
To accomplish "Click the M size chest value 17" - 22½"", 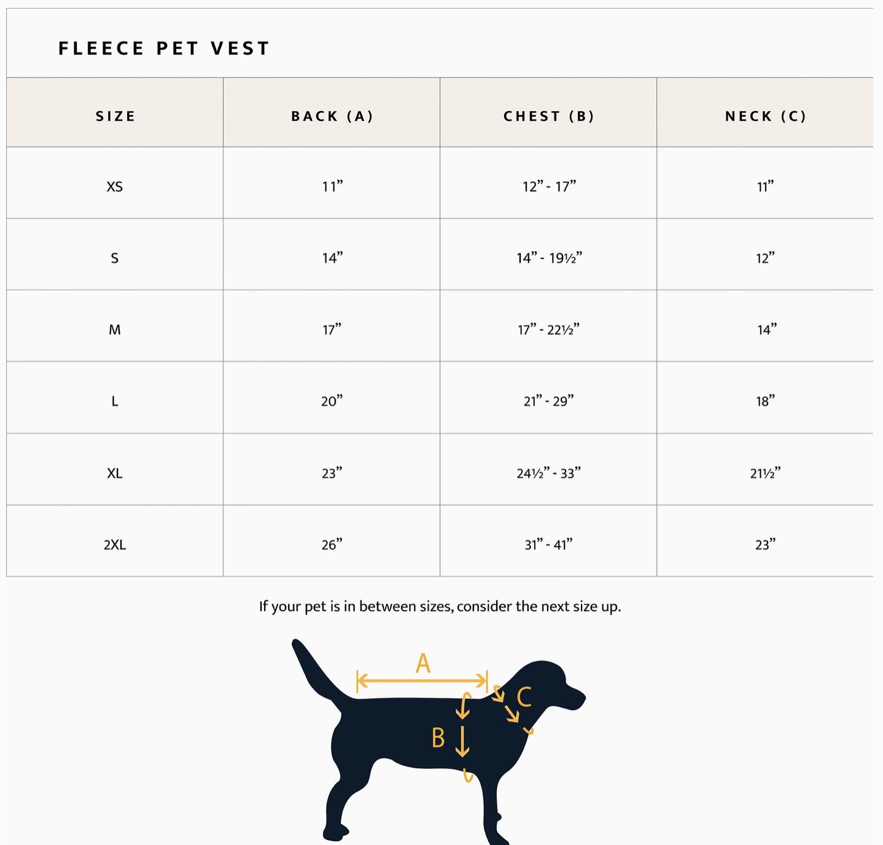I will coord(548,330).
